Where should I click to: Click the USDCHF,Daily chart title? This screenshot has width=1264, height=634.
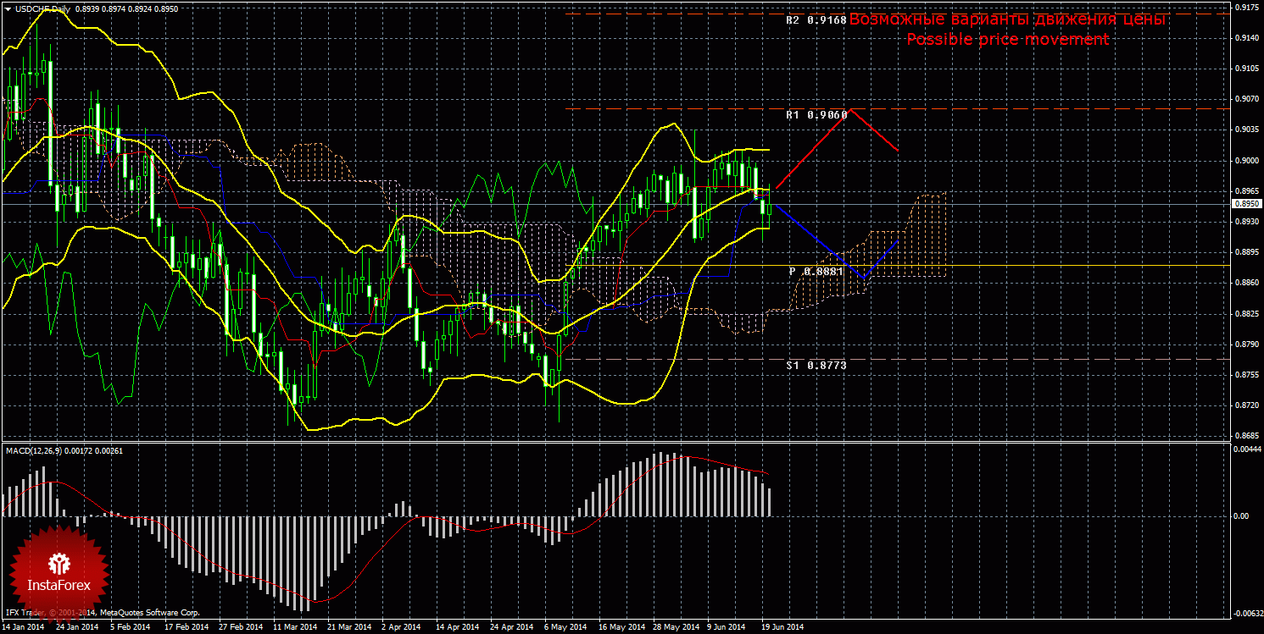(x=42, y=8)
